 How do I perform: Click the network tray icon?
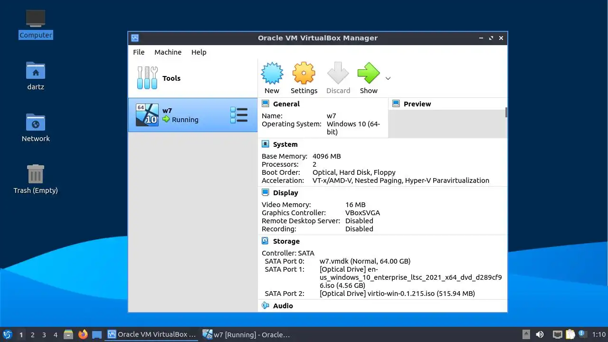(x=558, y=334)
